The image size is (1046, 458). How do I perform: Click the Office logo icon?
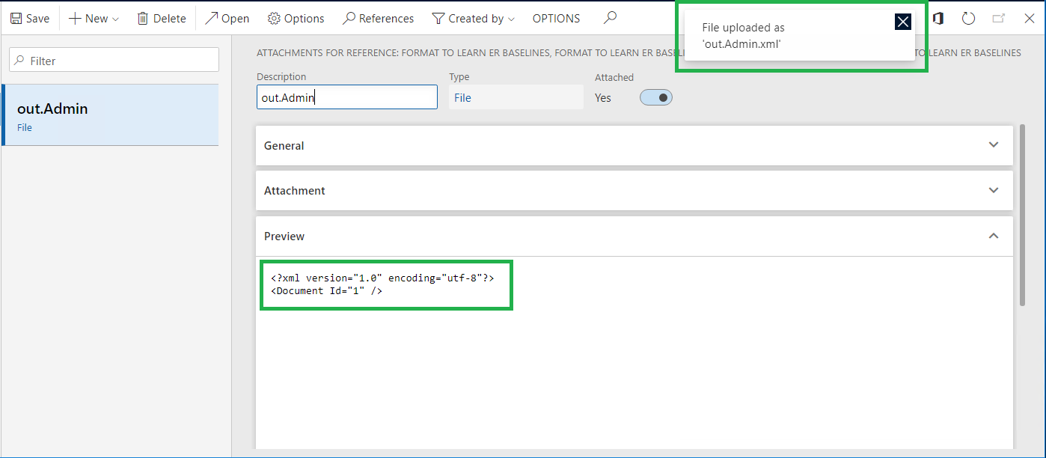tap(938, 17)
